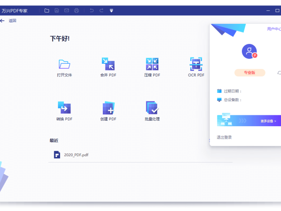The image size is (281, 211).
Task: Click the save disk icon in title bar
Action: tap(57, 11)
